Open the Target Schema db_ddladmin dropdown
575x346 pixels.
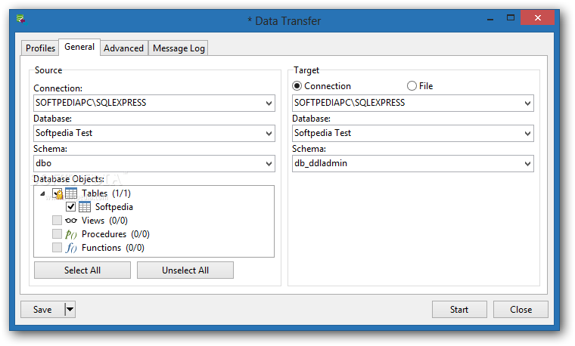click(x=527, y=164)
